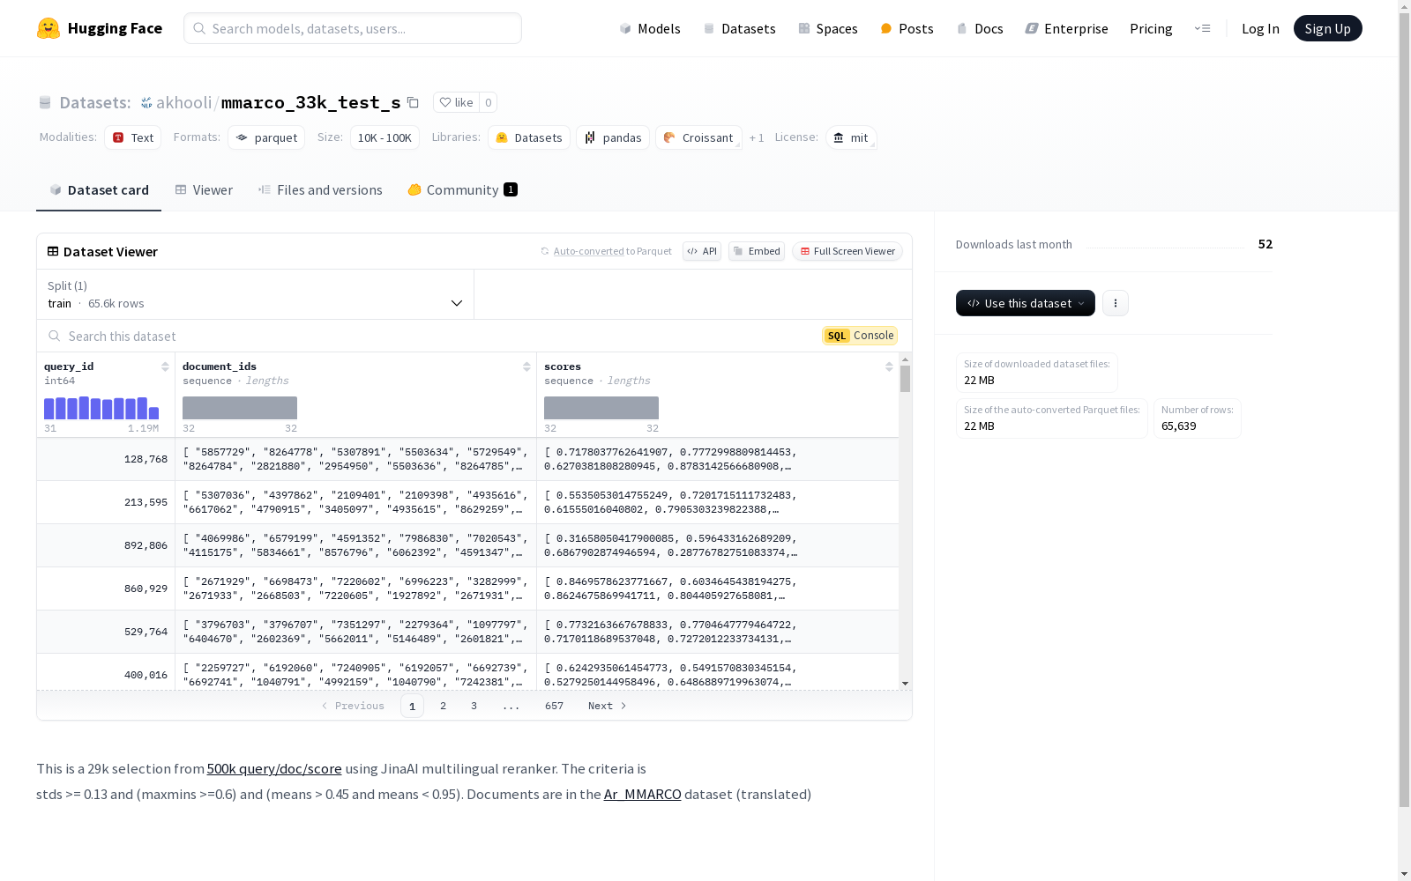1411x881 pixels.
Task: Expand the train split dropdown
Action: (x=256, y=294)
